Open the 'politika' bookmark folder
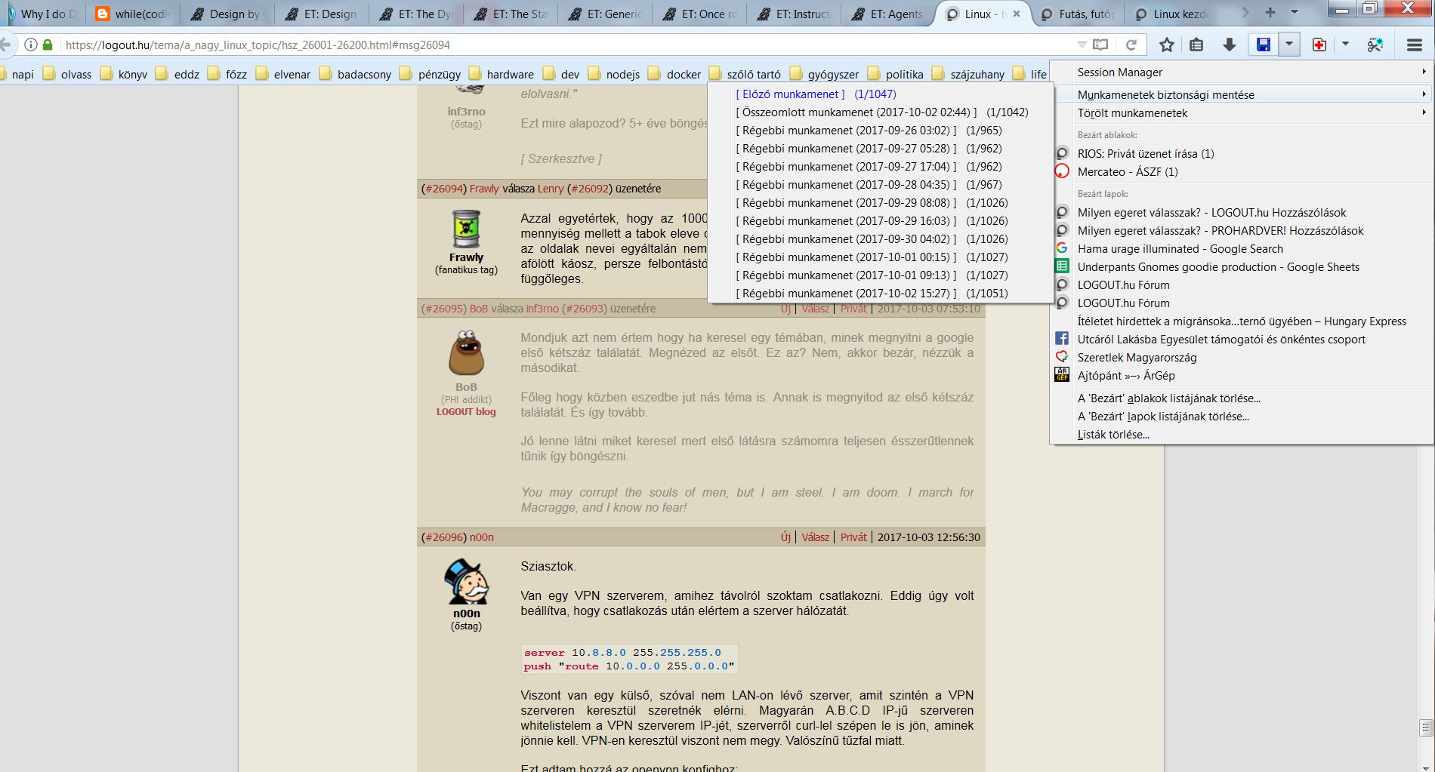 896,74
